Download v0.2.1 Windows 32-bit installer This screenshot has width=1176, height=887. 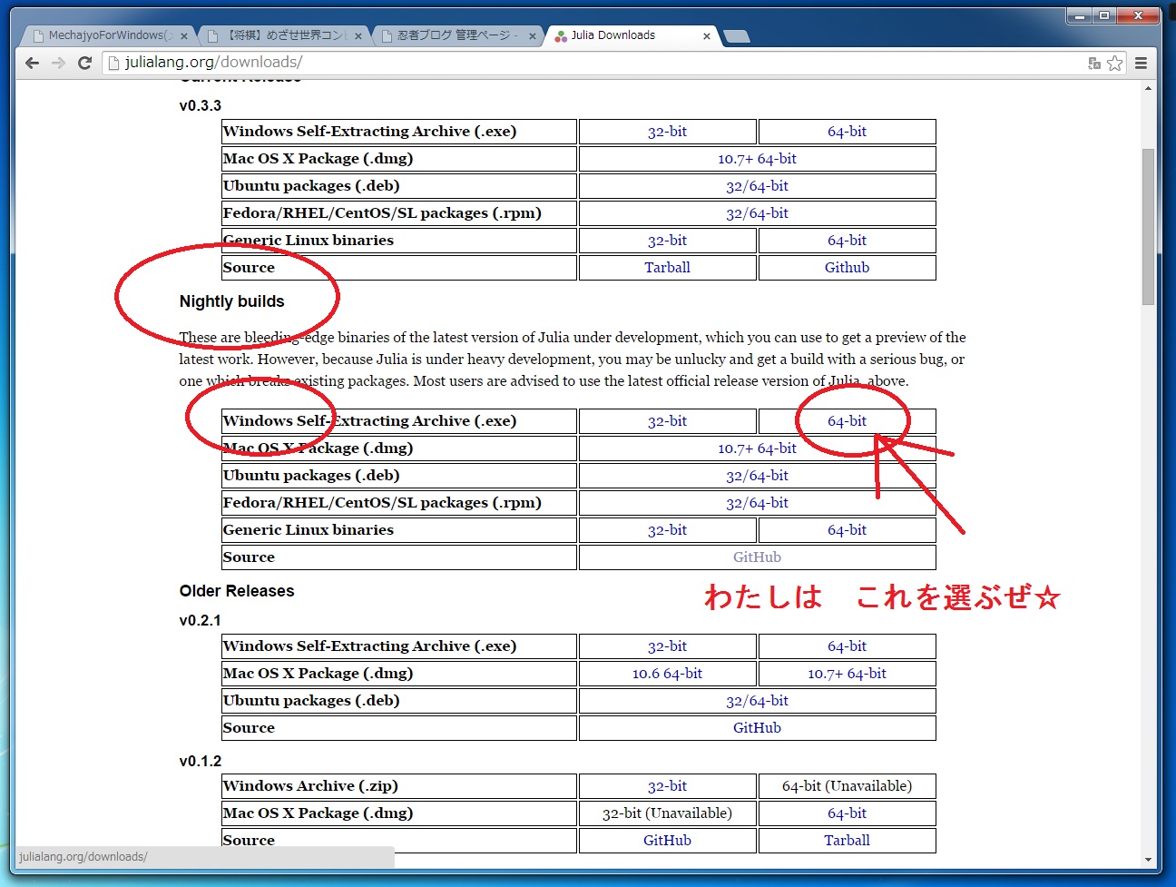[667, 646]
